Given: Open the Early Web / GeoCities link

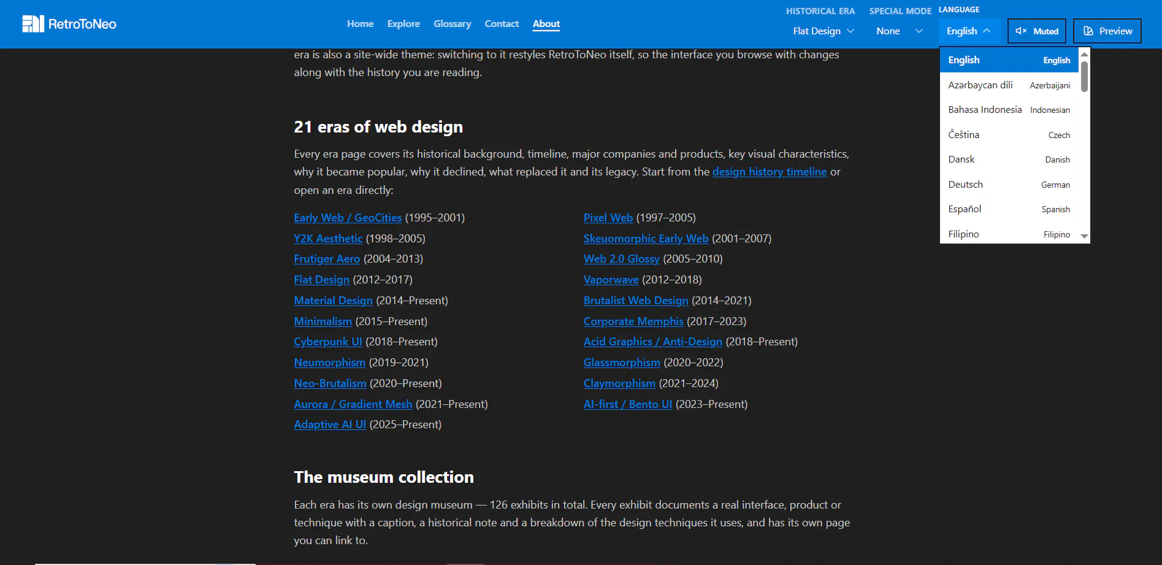Looking at the screenshot, I should point(348,218).
